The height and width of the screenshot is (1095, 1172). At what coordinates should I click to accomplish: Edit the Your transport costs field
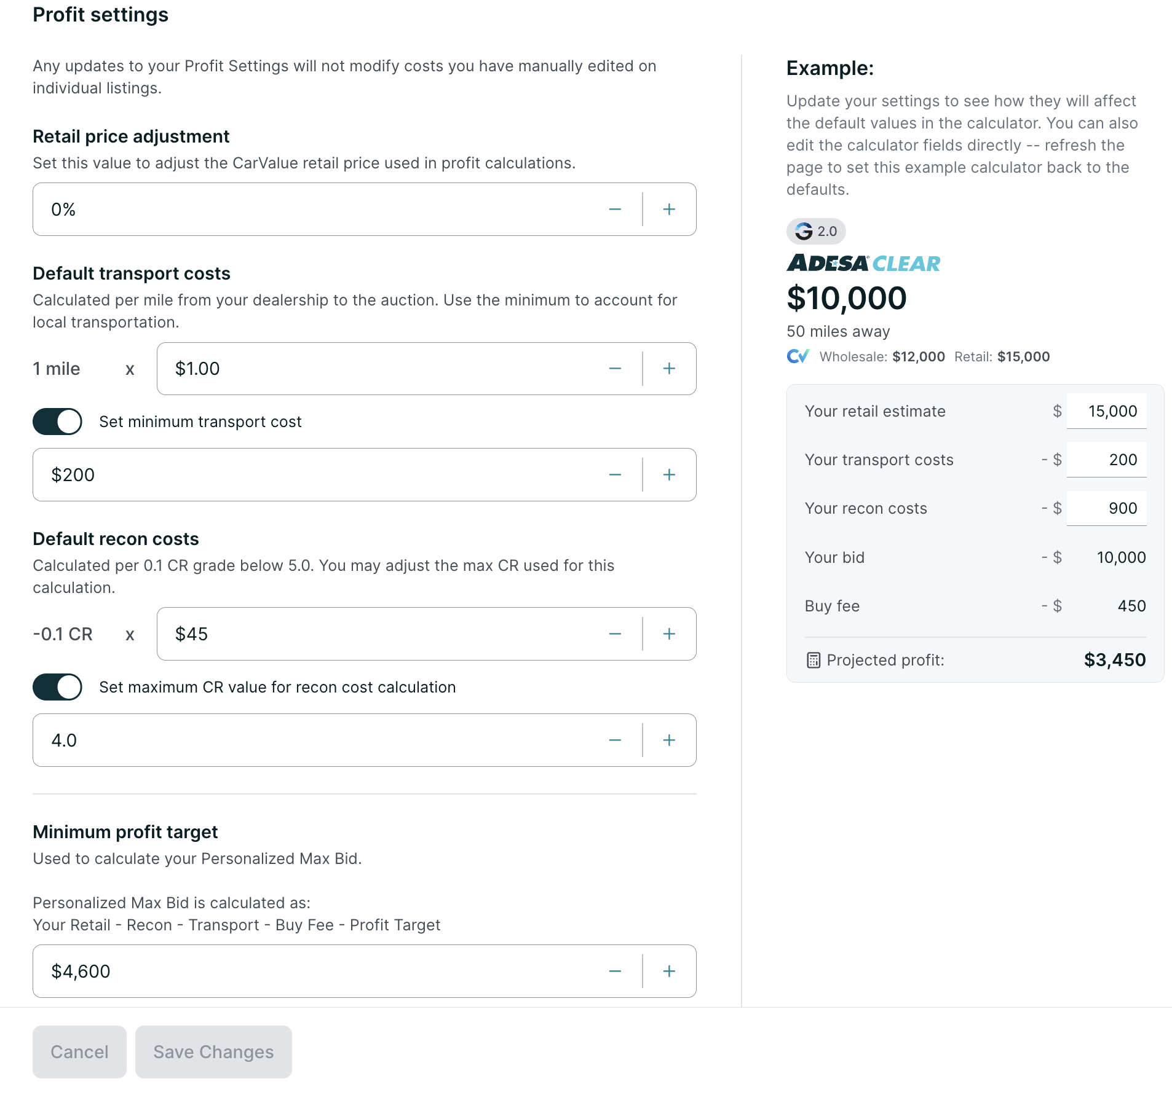pos(1106,460)
